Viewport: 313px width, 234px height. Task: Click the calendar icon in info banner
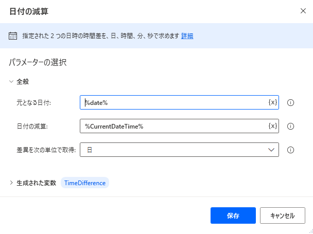coord(13,36)
